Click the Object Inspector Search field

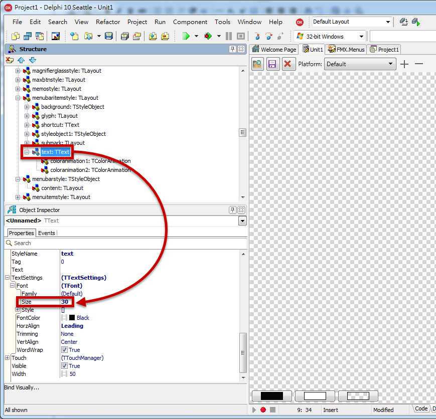tap(126, 243)
